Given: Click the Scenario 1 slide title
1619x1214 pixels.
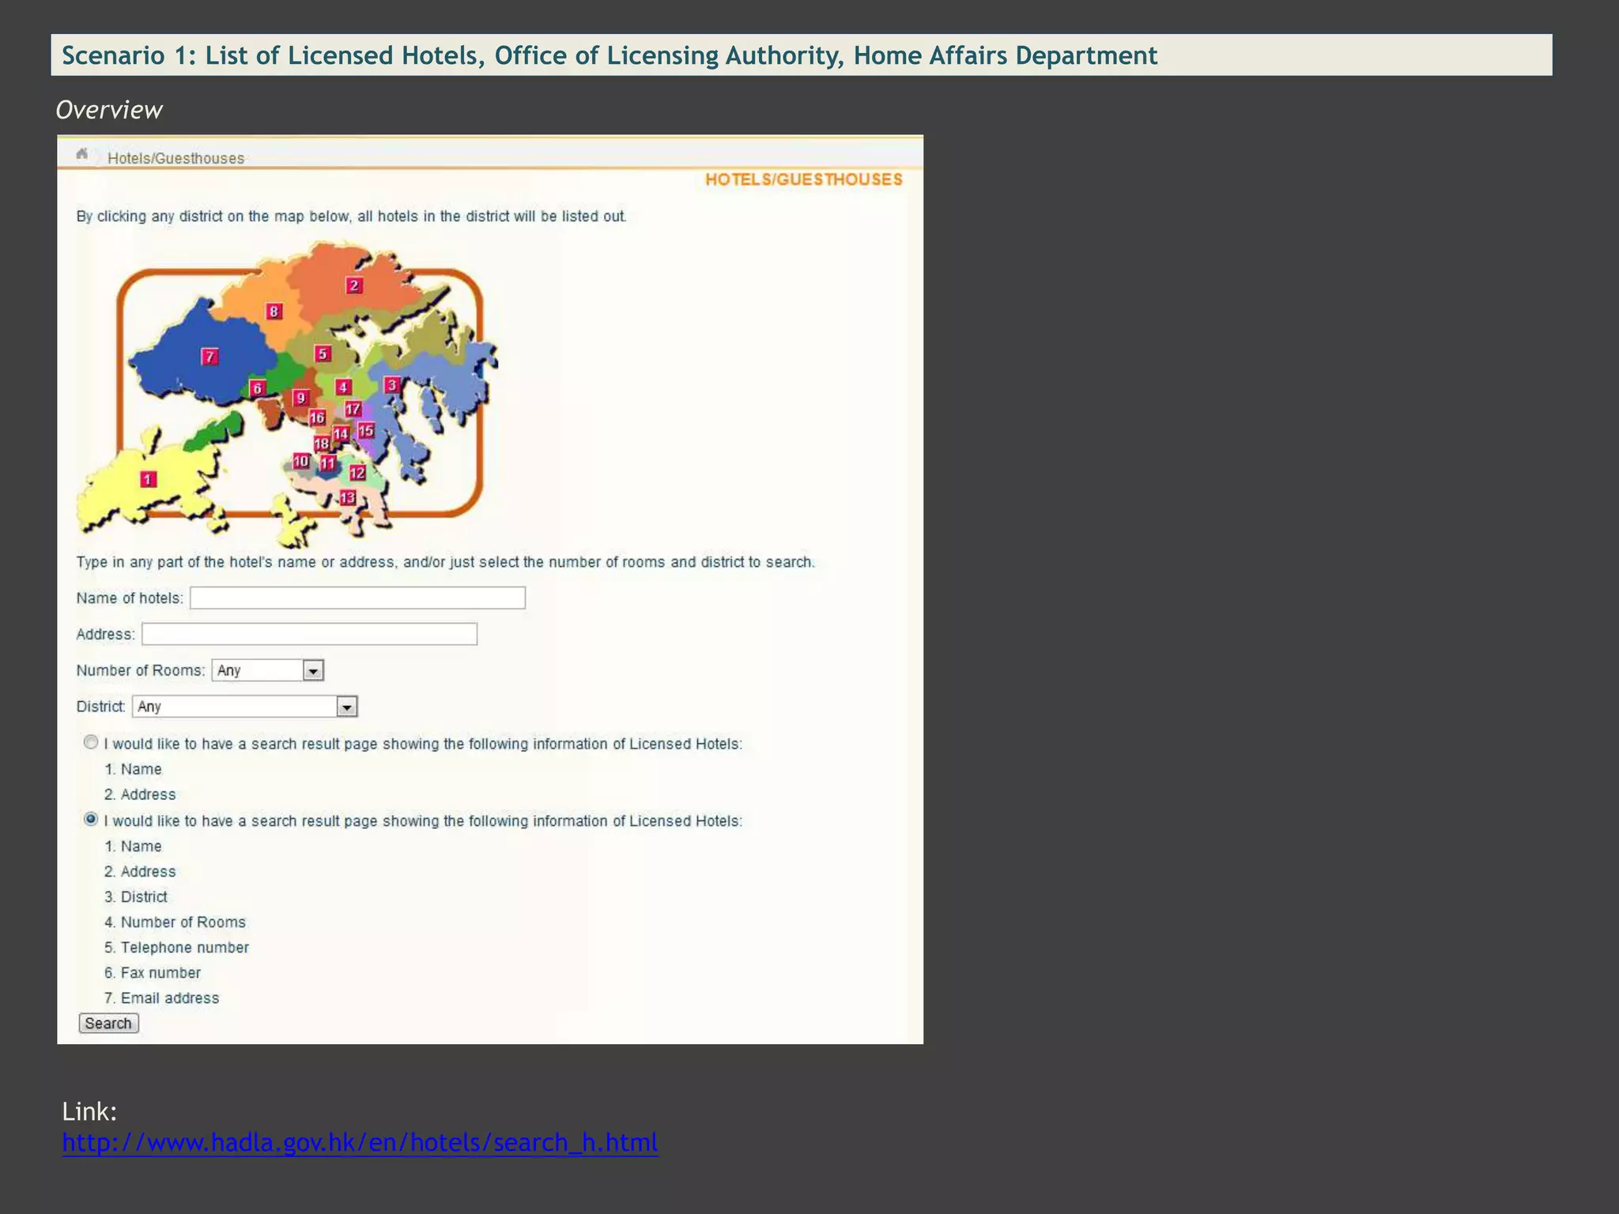Looking at the screenshot, I should pyautogui.click(x=609, y=55).
